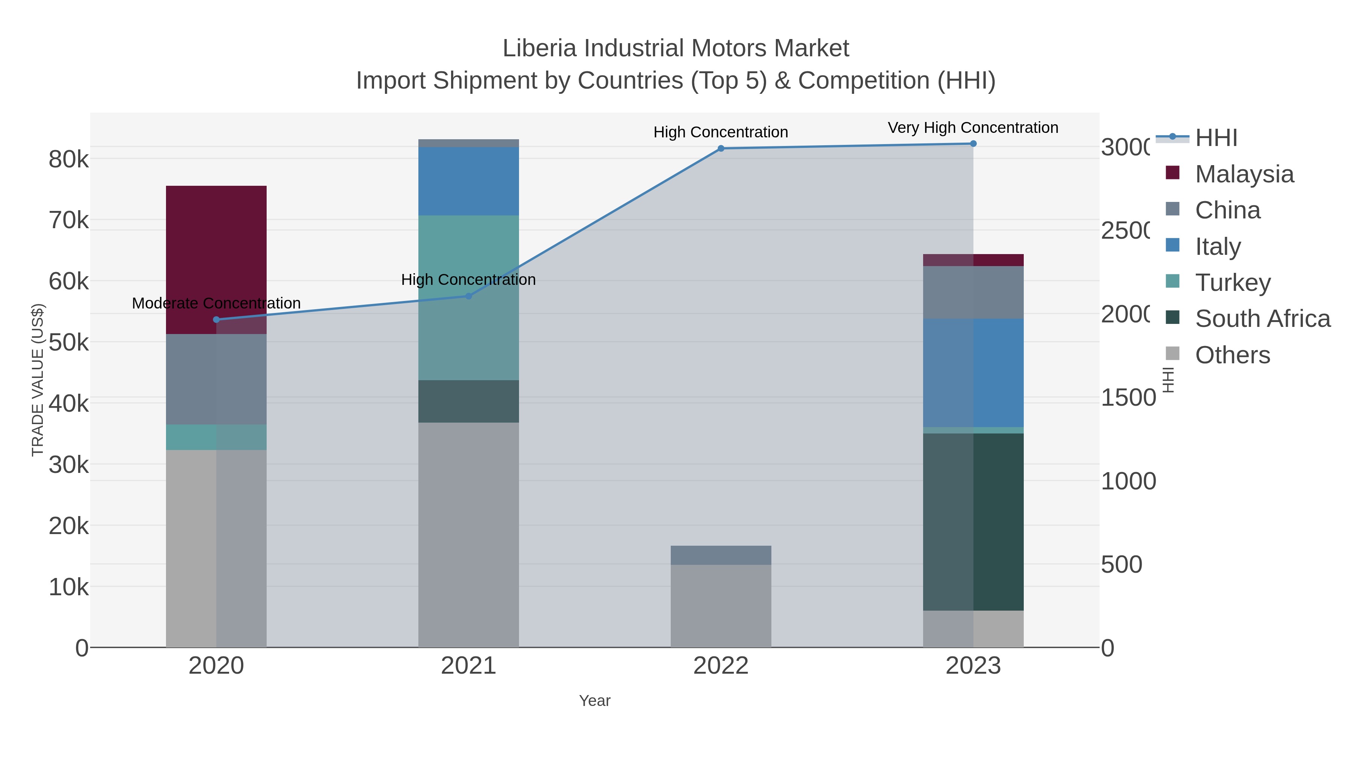
Task: Click the China segment of 2023 bar
Action: (973, 293)
